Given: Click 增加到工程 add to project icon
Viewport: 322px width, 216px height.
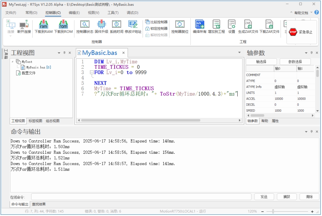Looking at the screenshot, I should point(216,24).
